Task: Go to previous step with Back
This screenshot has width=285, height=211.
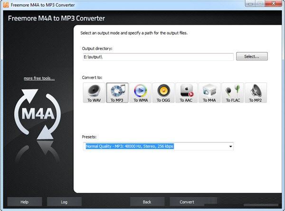Action: (147, 202)
